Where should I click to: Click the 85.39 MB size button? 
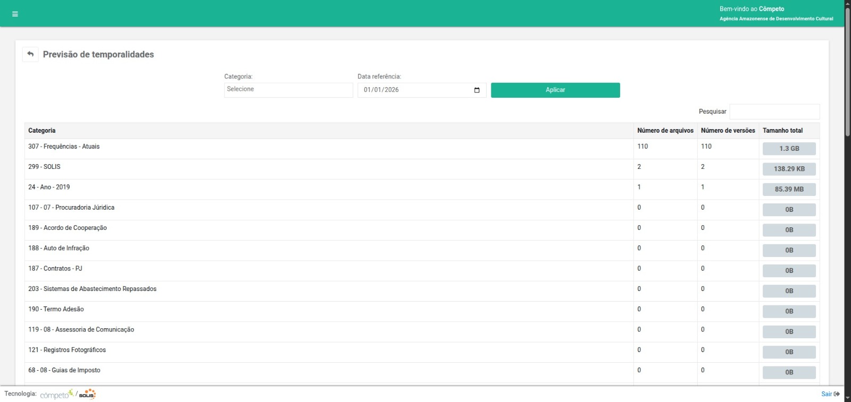[x=789, y=189]
